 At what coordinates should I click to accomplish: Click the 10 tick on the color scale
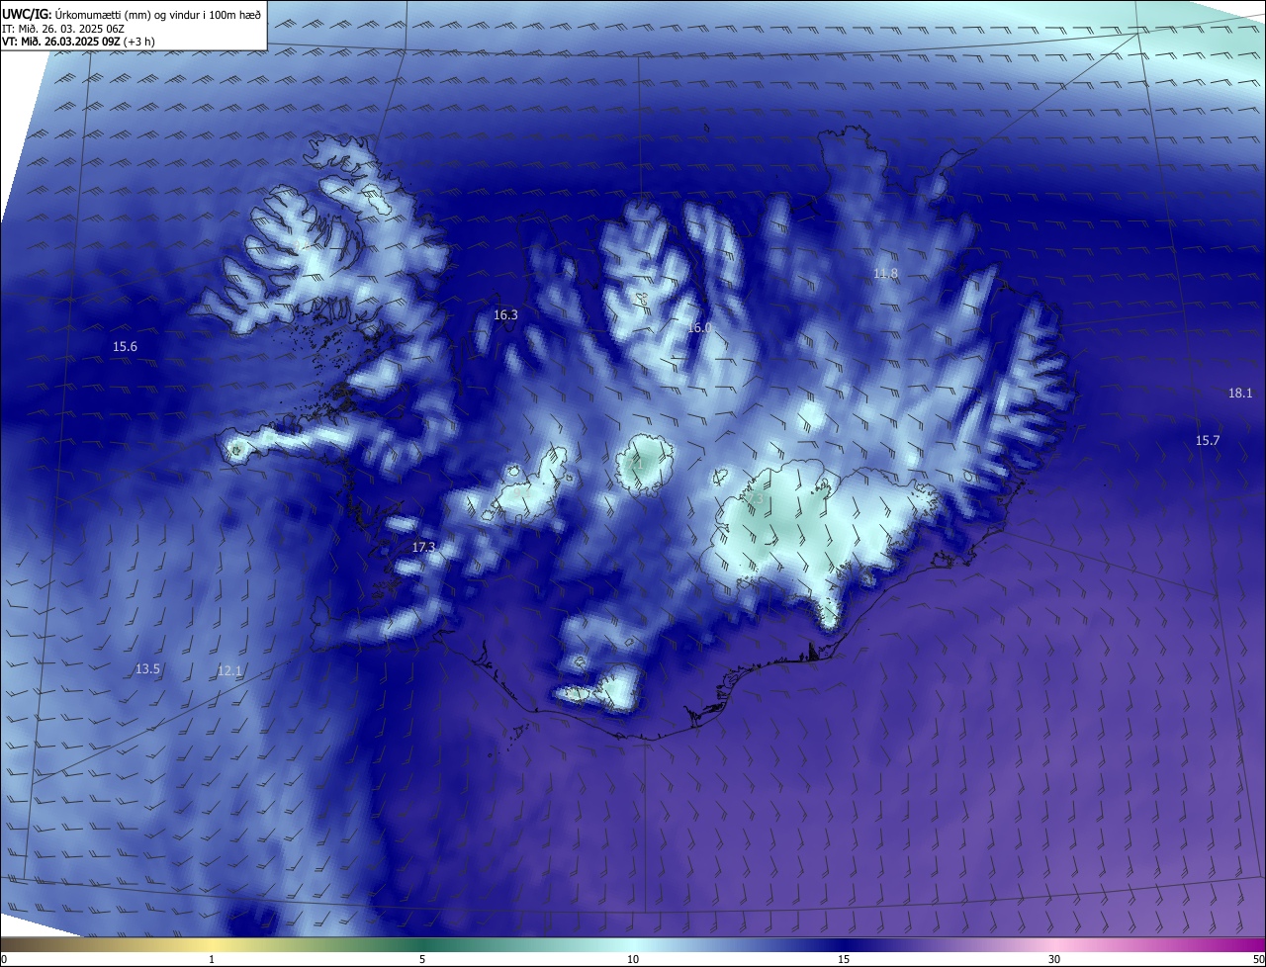click(633, 959)
